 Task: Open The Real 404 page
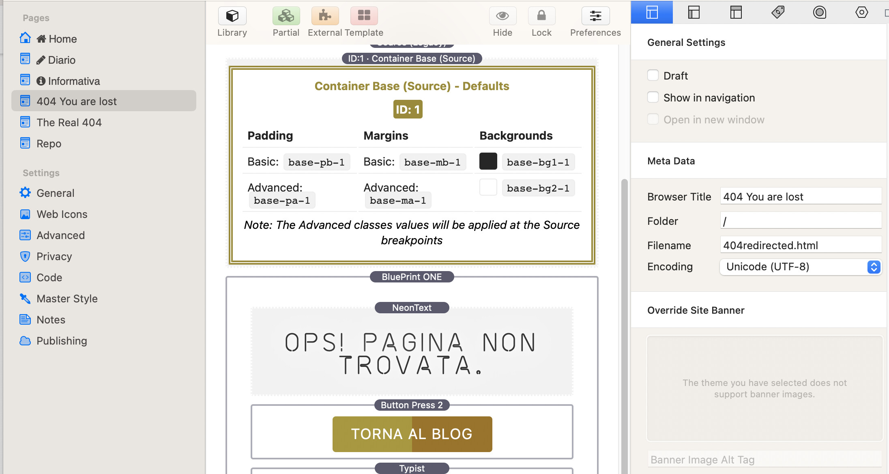point(69,123)
